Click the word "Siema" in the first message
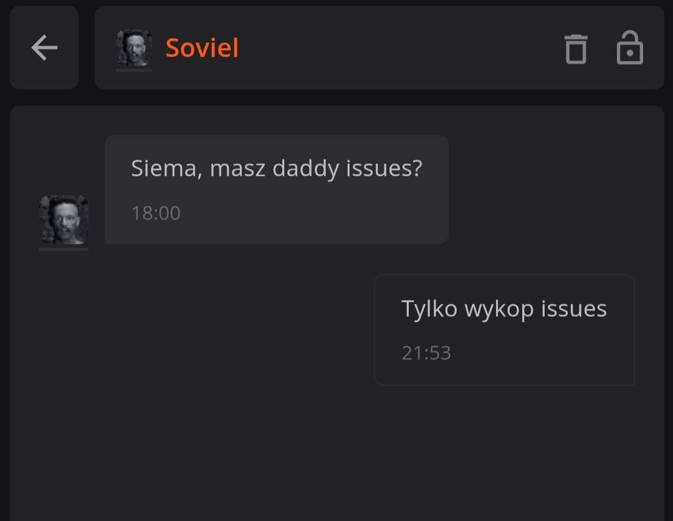The height and width of the screenshot is (521, 673). pyautogui.click(x=166, y=168)
